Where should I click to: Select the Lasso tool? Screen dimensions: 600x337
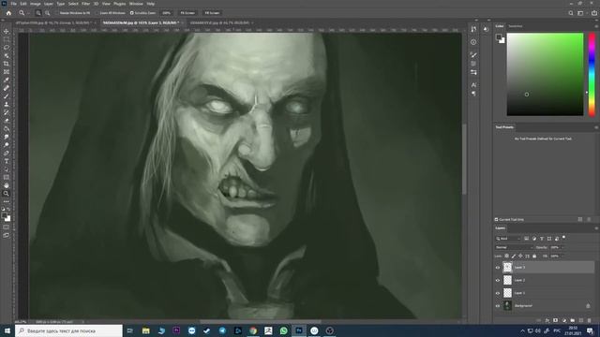(x=7, y=48)
